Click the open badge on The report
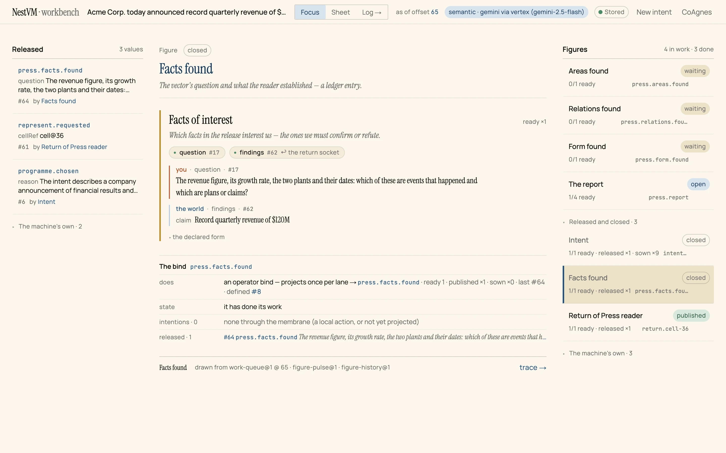 pyautogui.click(x=698, y=184)
